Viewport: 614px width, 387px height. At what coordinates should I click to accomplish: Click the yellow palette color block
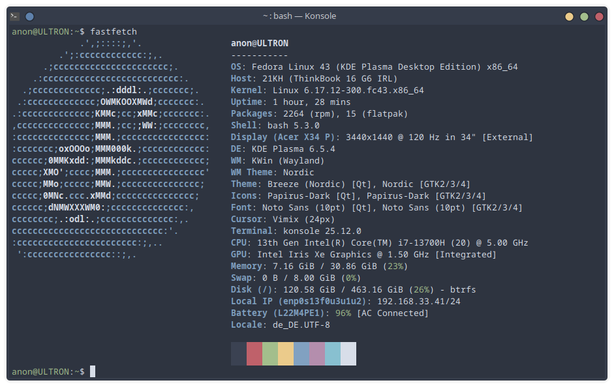point(285,354)
